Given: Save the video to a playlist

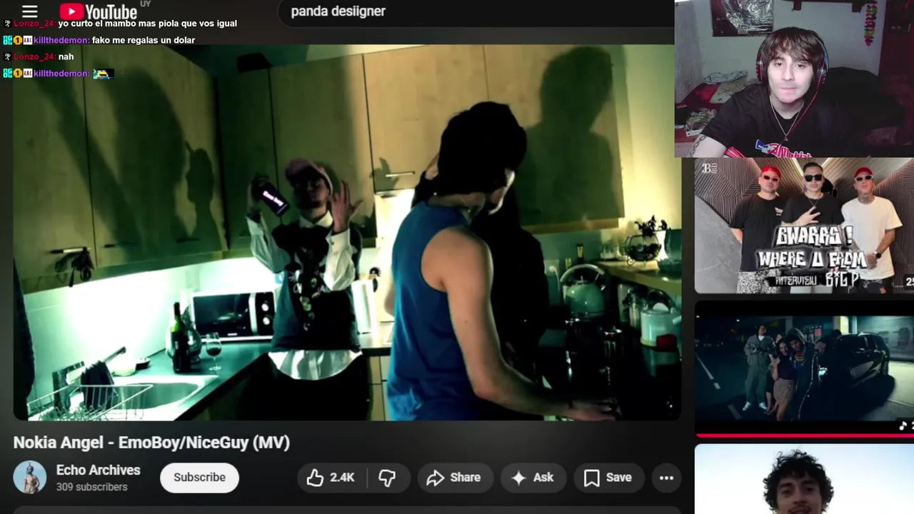Looking at the screenshot, I should tap(608, 478).
